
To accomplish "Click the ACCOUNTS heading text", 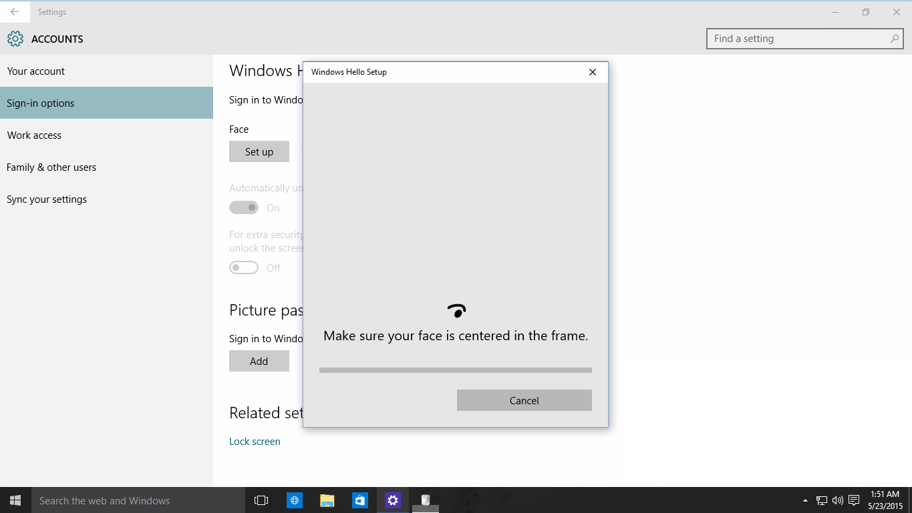I will tap(57, 39).
